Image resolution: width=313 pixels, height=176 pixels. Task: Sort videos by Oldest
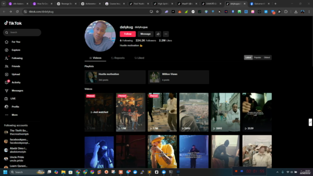(267, 58)
